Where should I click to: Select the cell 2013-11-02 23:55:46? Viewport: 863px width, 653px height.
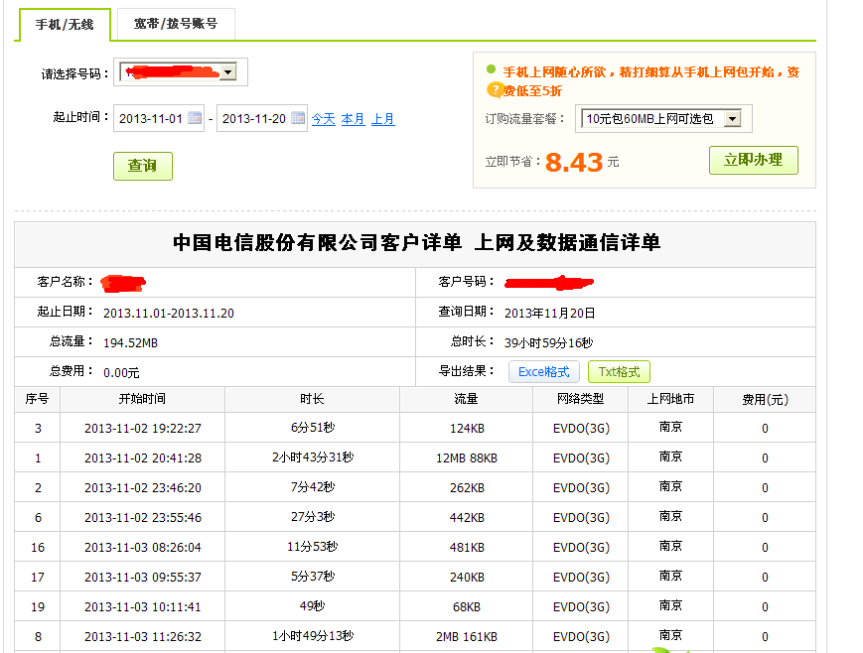pyautogui.click(x=143, y=517)
